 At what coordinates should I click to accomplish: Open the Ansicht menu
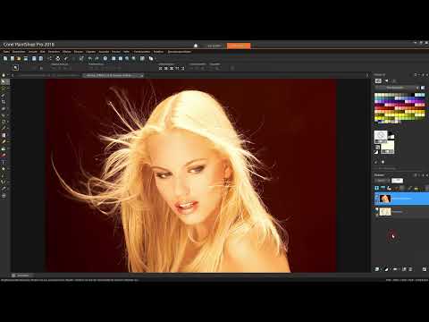[33, 52]
